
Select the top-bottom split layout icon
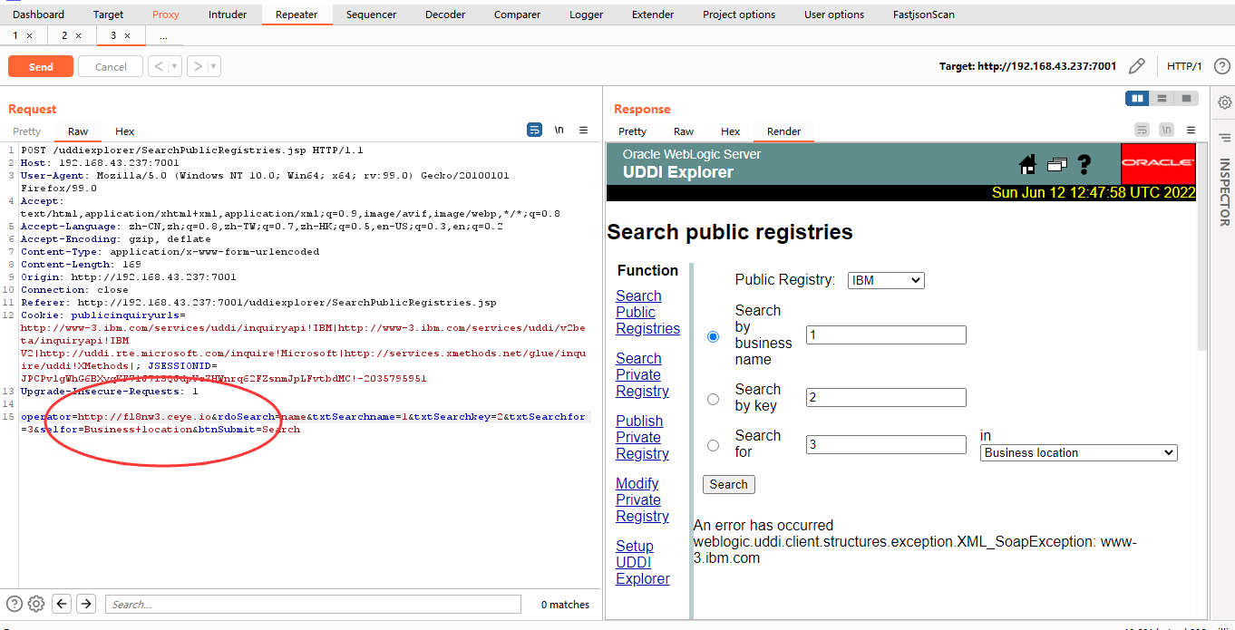1162,98
